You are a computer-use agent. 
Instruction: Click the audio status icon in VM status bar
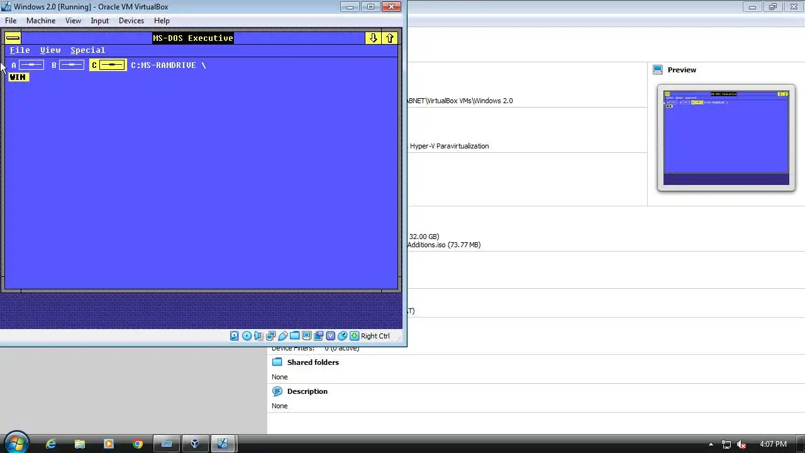[258, 336]
